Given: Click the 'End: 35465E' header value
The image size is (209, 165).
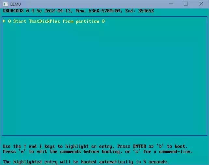Looking at the screenshot, I should [x=139, y=11].
